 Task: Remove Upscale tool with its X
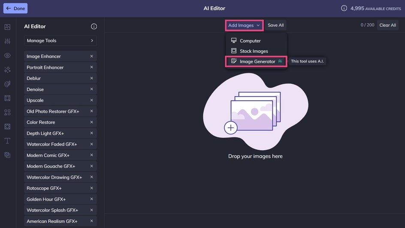tap(91, 100)
